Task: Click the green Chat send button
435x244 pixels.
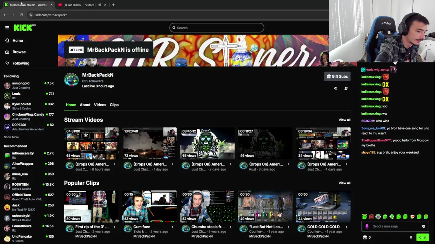Action: tap(423, 238)
